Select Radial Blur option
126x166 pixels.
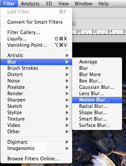(x=97, y=106)
